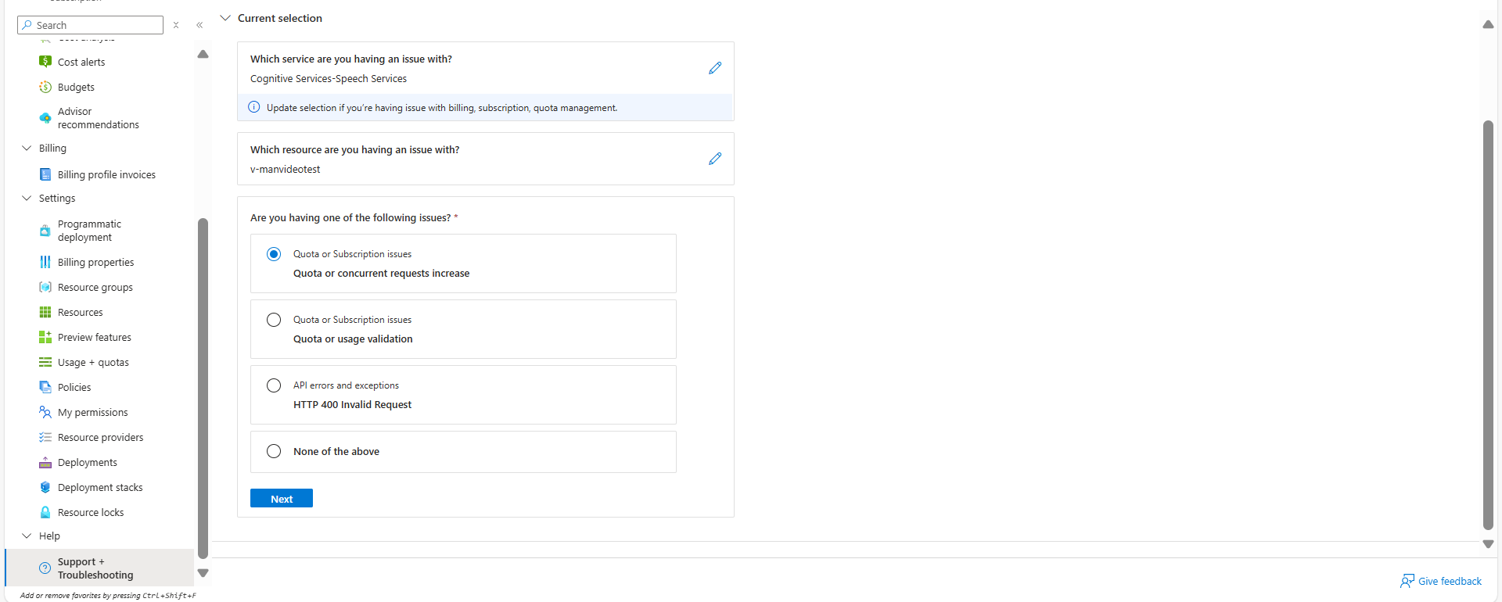Open My permissions link
Screen dimensions: 1502x602
[92, 412]
